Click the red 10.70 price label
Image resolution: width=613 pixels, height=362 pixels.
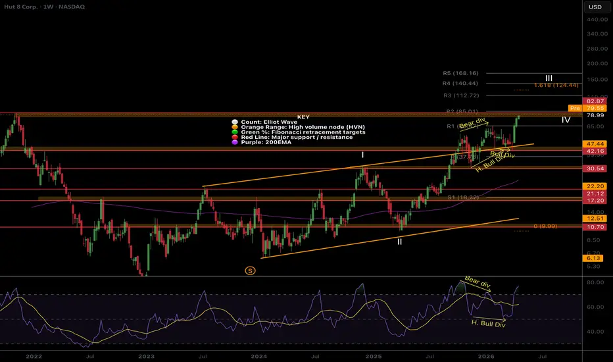[595, 227]
